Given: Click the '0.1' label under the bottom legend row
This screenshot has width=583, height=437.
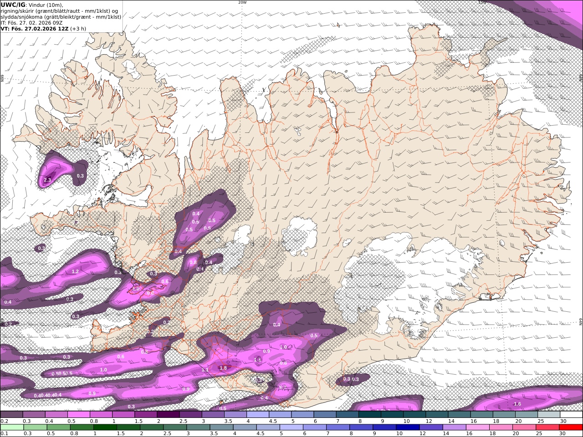Looking at the screenshot, I should click(4, 434).
